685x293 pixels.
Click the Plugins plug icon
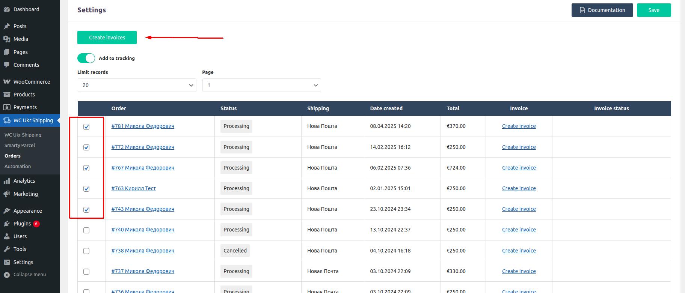[x=6, y=224]
